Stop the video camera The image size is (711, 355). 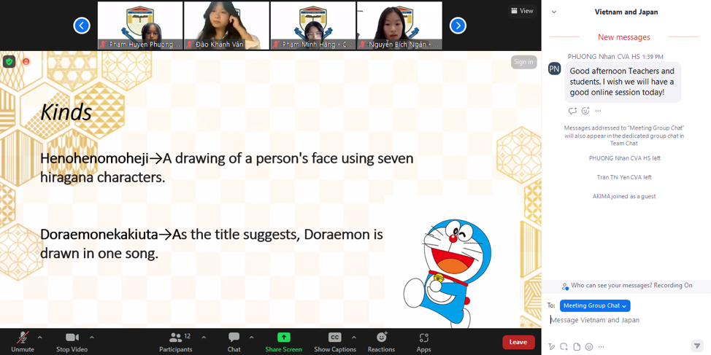[72, 342]
